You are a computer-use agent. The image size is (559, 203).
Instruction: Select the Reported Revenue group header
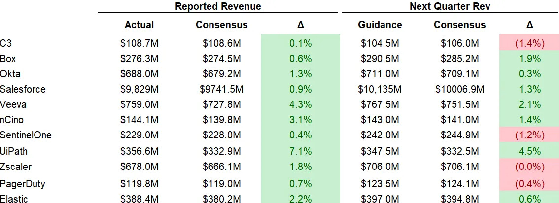tap(218, 6)
